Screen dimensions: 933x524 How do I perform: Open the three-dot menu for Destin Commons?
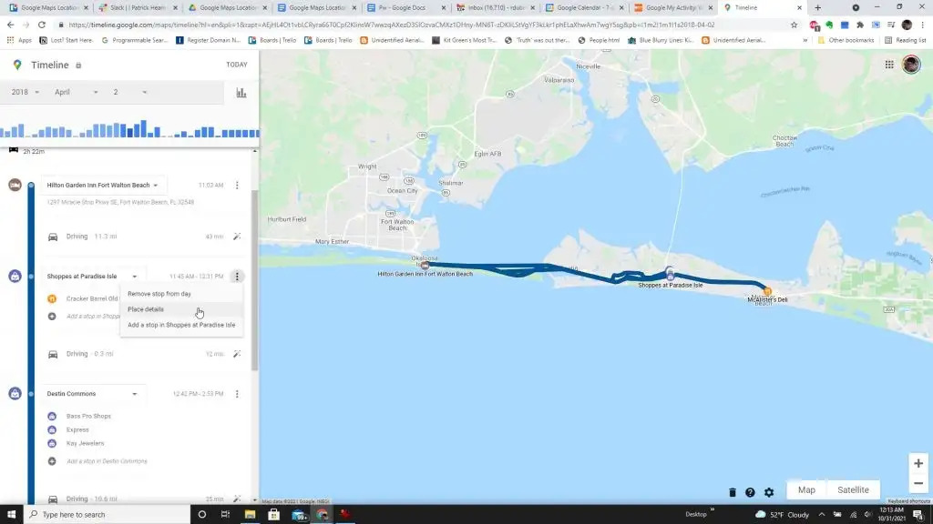coord(237,394)
